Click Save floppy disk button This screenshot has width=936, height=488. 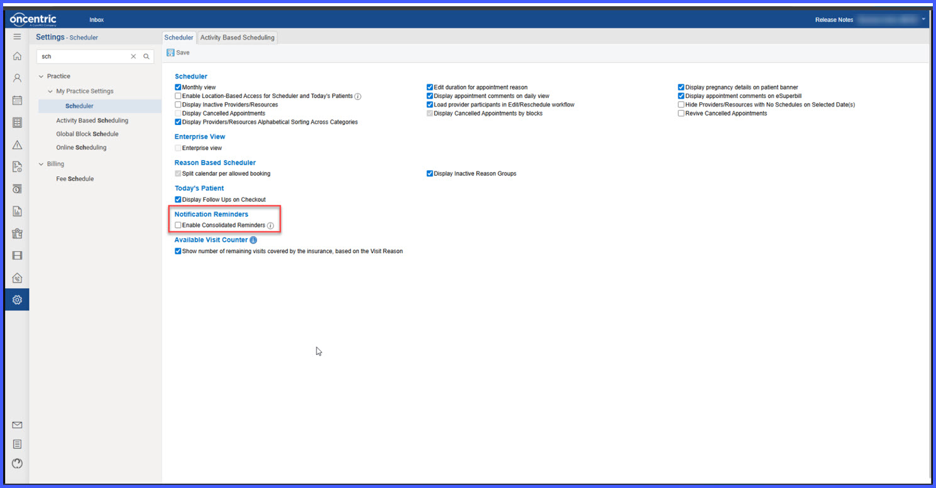178,53
